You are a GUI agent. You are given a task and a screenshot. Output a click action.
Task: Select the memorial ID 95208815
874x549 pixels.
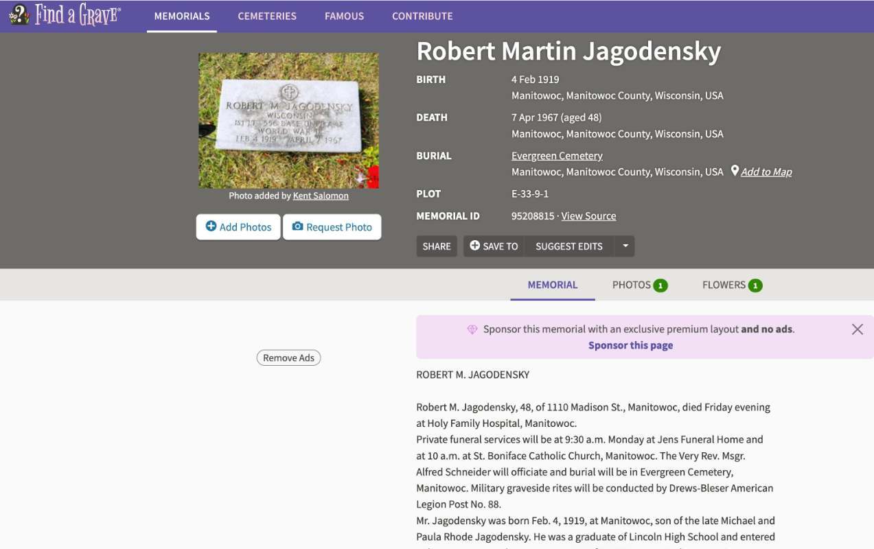click(533, 216)
